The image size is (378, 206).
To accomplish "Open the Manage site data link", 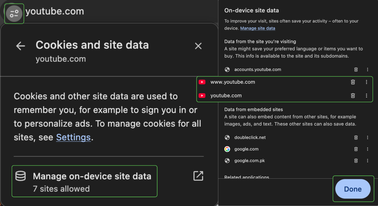I will point(257,28).
